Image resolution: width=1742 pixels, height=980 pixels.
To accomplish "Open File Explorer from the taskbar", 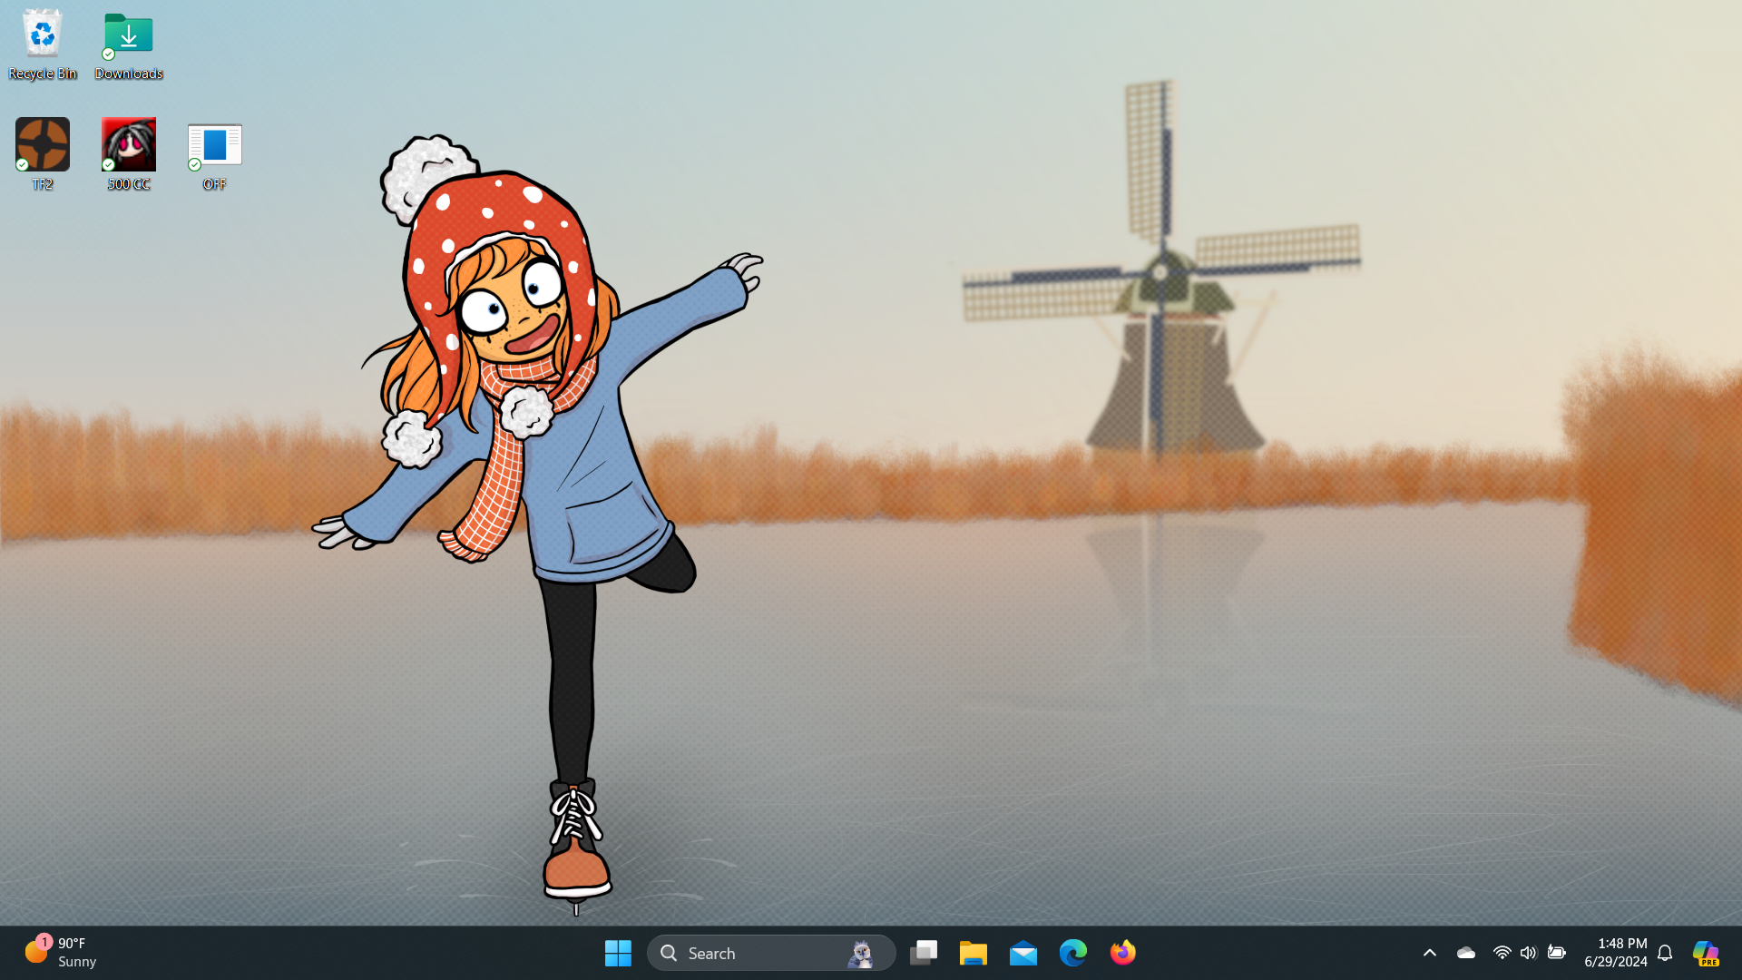I will click(x=974, y=953).
